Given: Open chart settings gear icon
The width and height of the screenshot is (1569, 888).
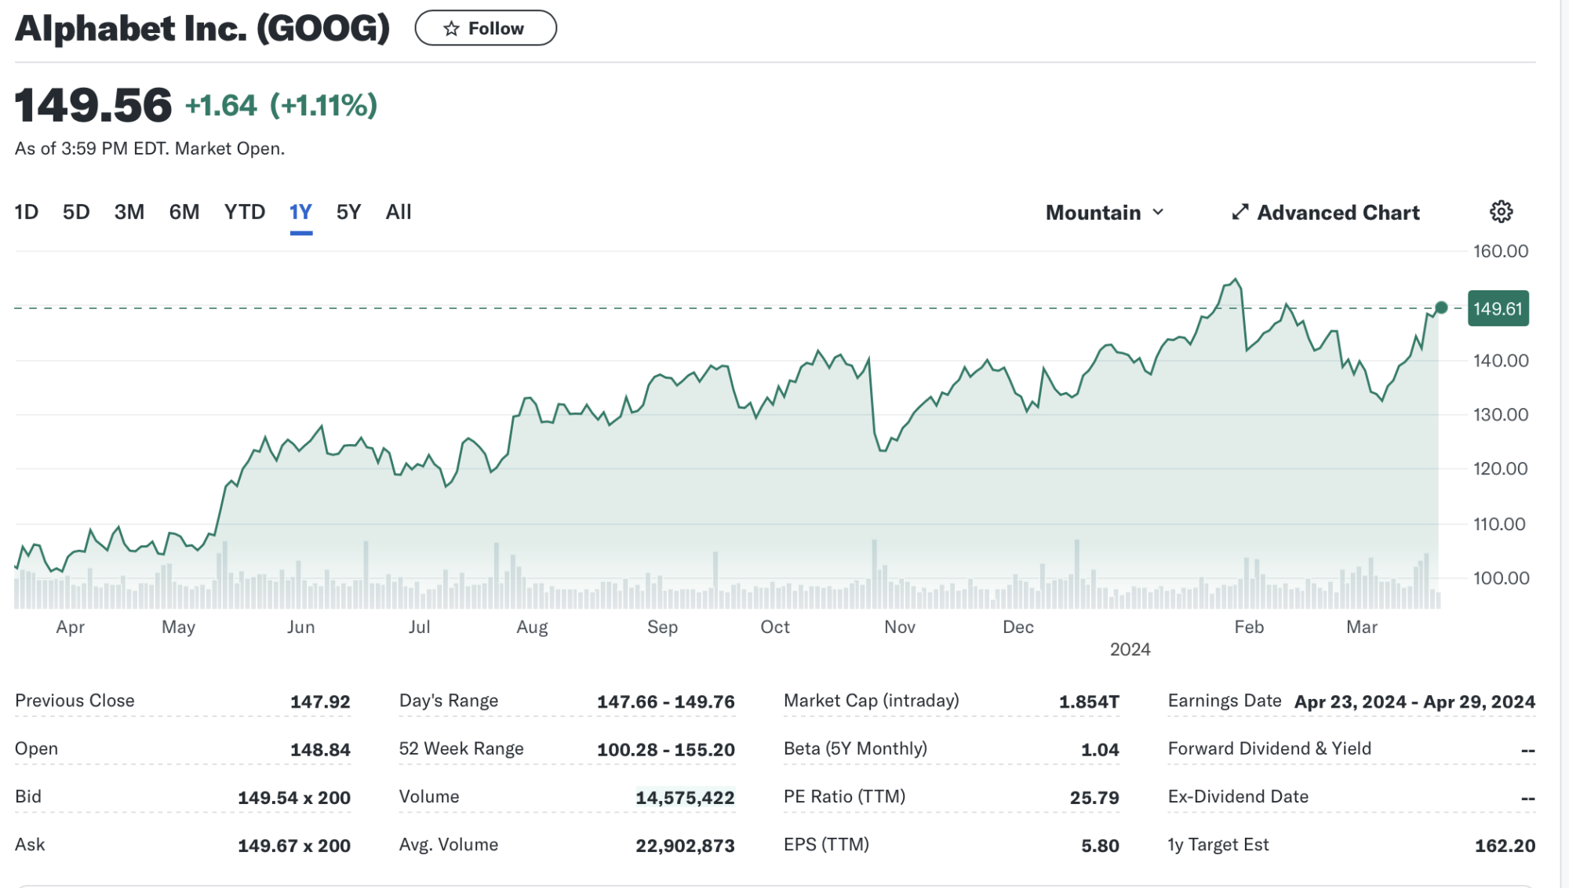Looking at the screenshot, I should (x=1501, y=212).
